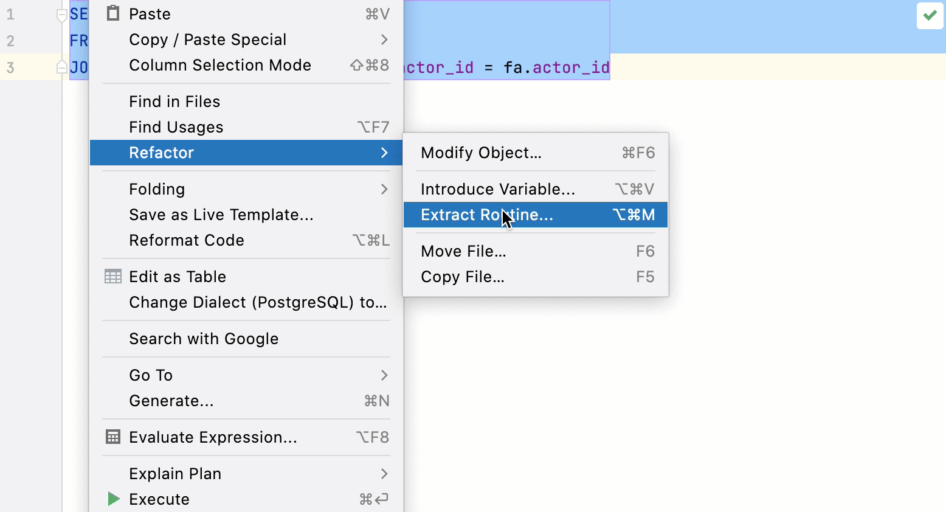This screenshot has height=512, width=946.
Task: Choose Introduce Variable
Action: (x=497, y=189)
